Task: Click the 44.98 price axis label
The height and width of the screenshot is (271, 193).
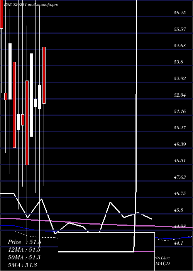Action: pyautogui.click(x=180, y=226)
